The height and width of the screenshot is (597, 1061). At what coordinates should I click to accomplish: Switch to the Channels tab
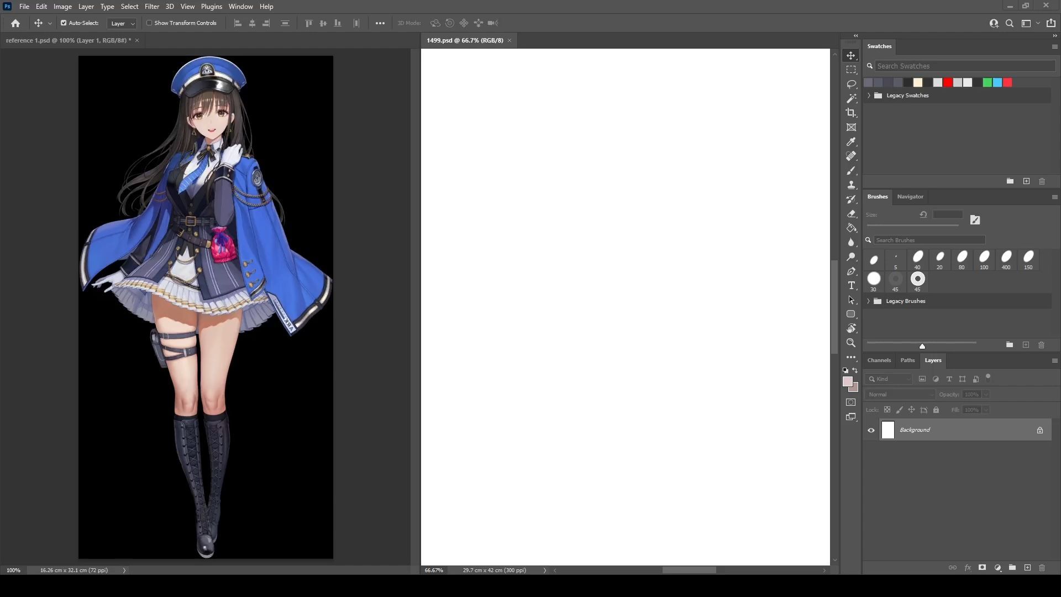[879, 360]
